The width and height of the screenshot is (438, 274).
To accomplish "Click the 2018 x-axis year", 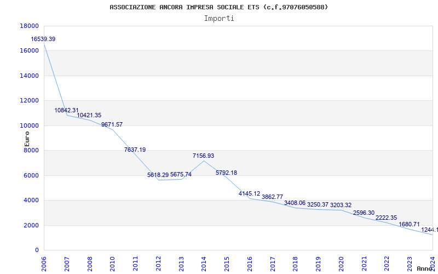I will point(295,264).
